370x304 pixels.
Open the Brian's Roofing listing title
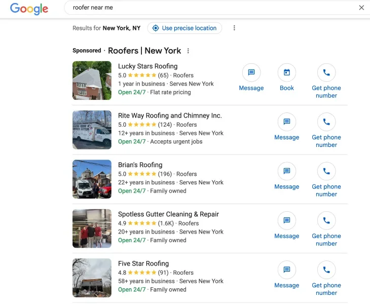click(140, 165)
